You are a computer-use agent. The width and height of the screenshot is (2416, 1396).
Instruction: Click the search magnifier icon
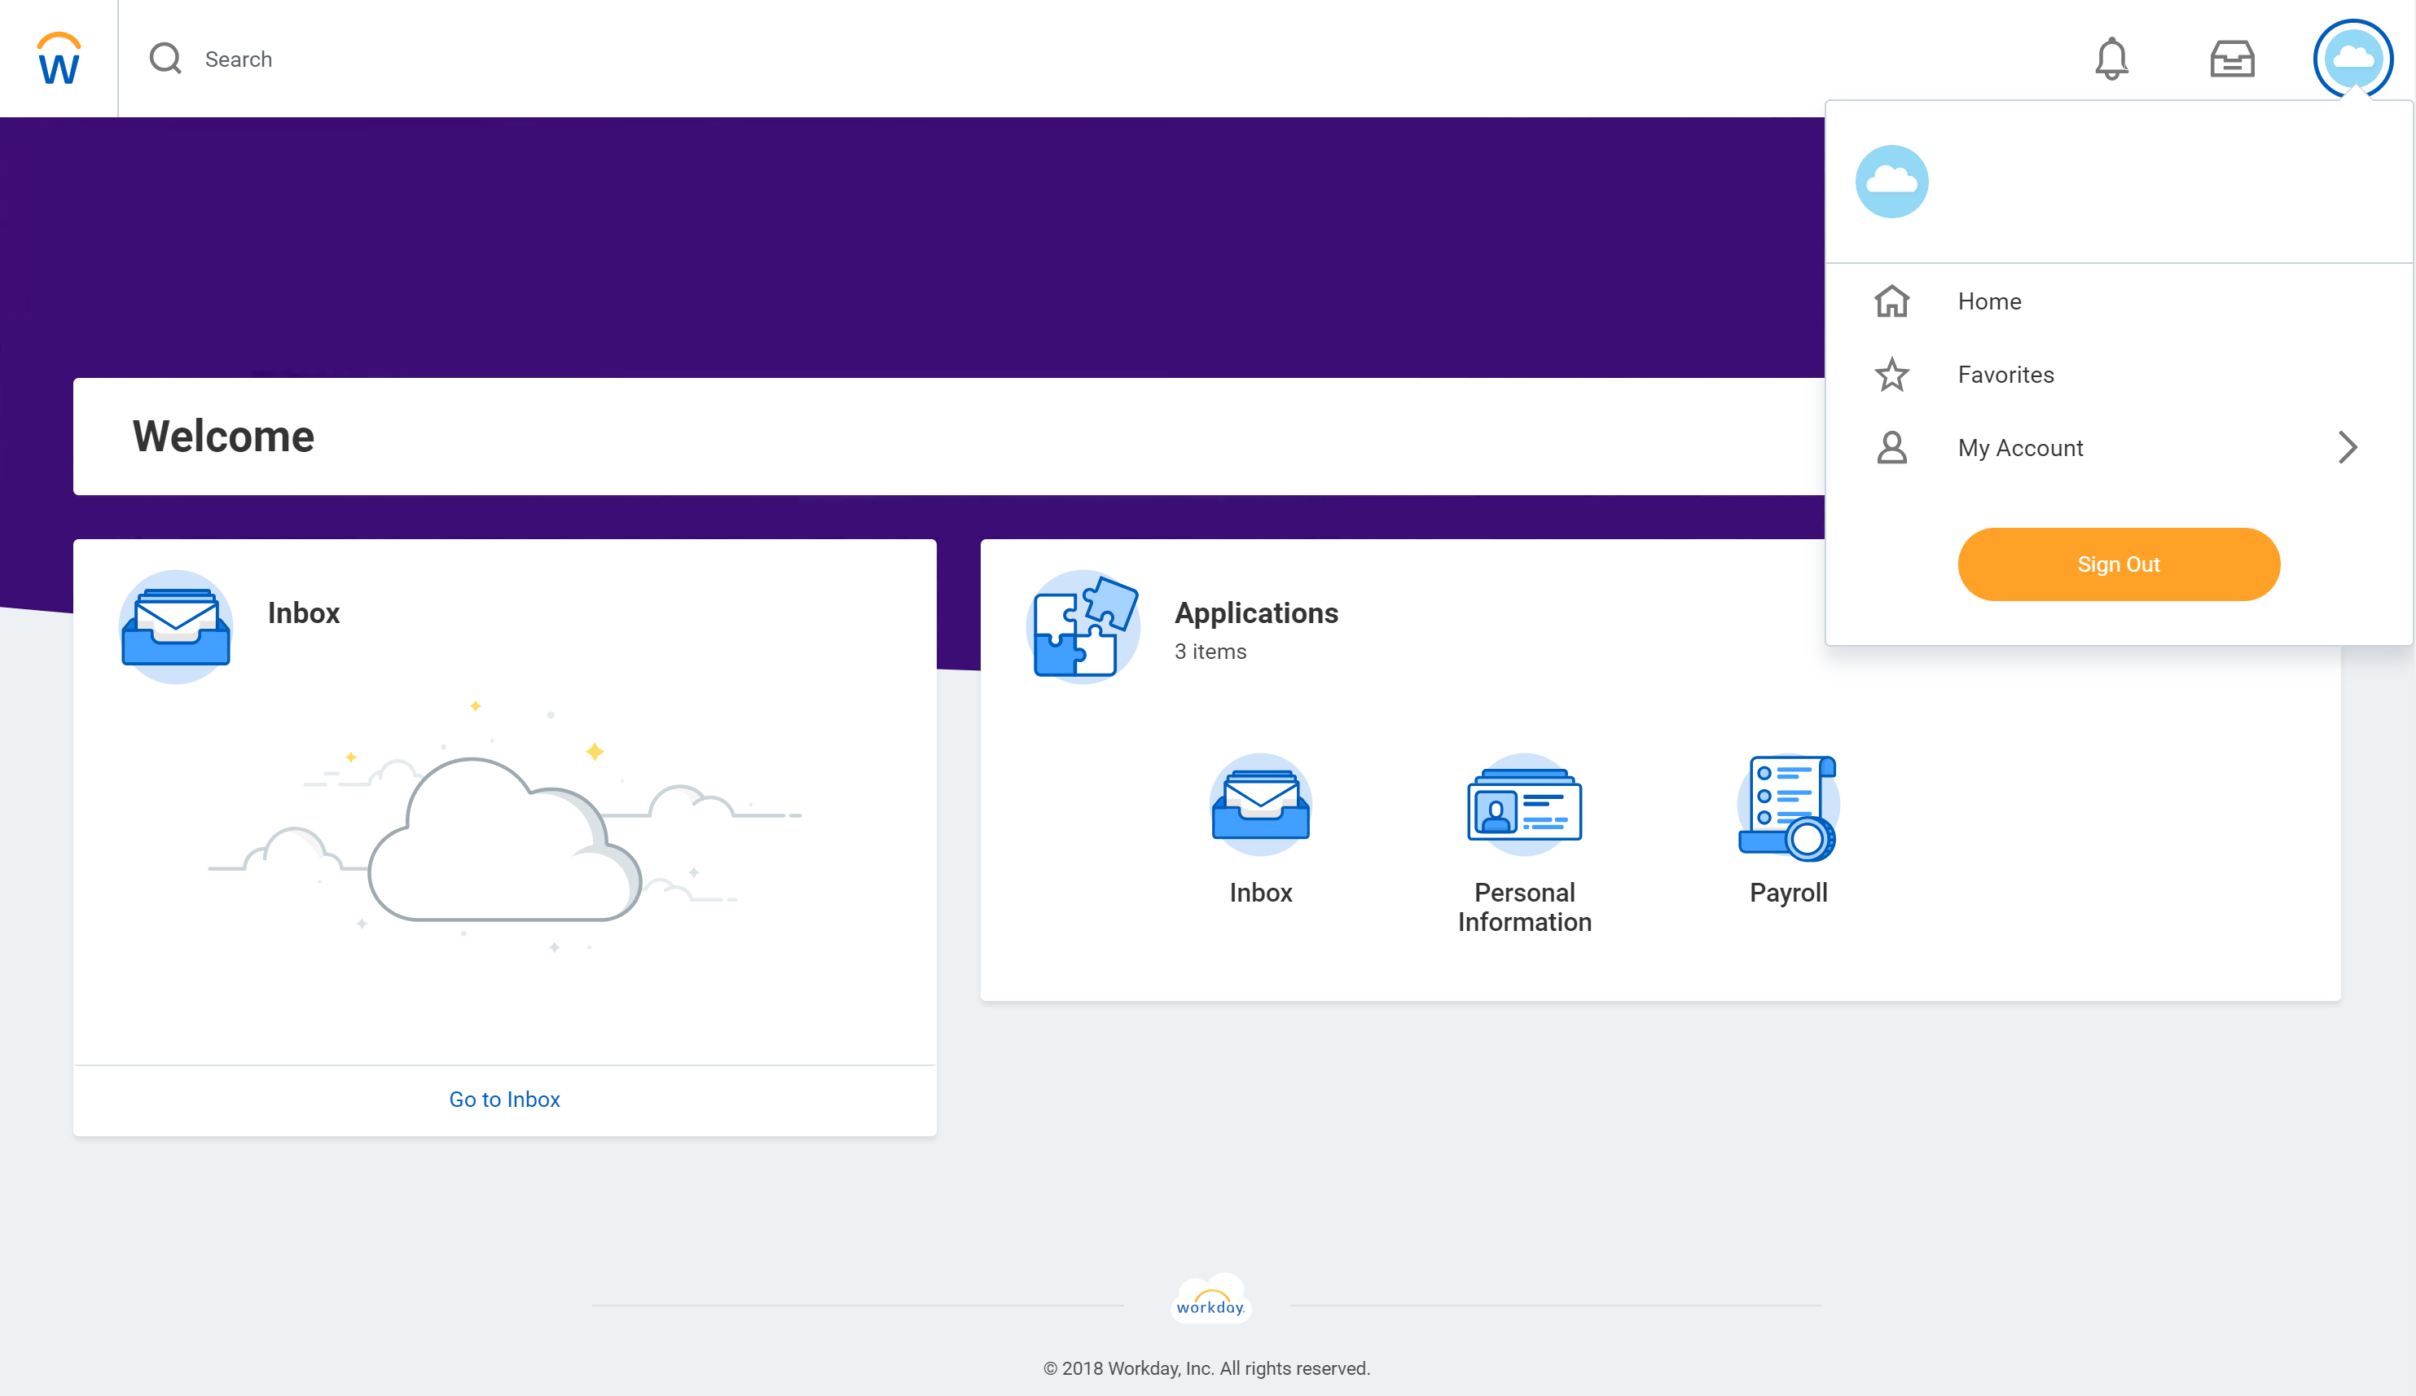[165, 59]
